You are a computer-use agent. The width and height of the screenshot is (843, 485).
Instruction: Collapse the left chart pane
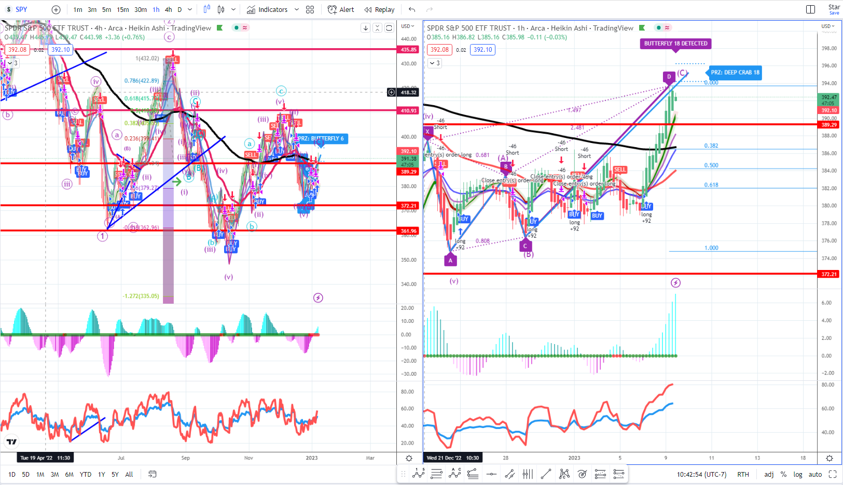click(x=378, y=28)
